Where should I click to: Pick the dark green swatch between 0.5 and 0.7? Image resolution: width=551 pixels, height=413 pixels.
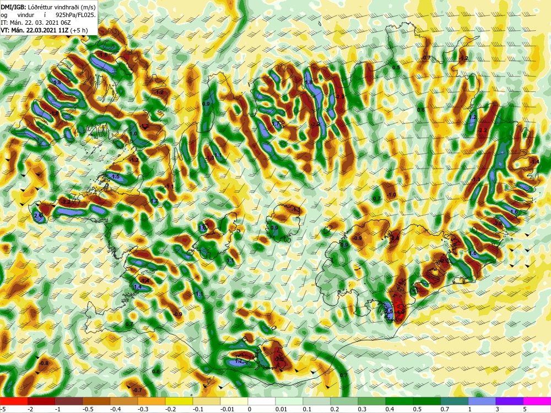click(x=427, y=401)
